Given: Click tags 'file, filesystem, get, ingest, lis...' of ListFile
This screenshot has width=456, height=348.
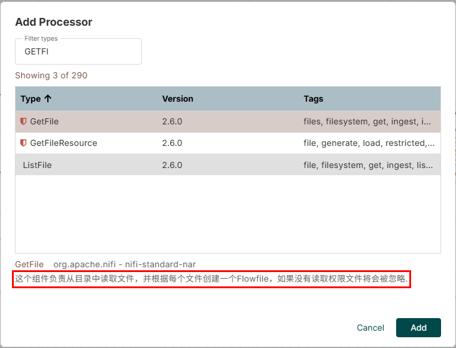Looking at the screenshot, I should [368, 165].
